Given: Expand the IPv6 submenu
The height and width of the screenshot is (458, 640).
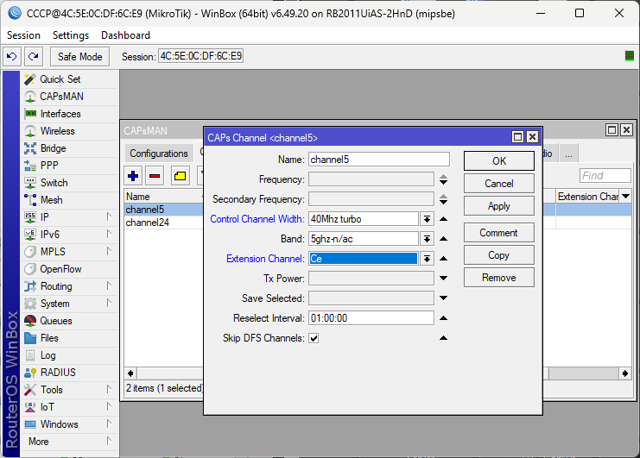Looking at the screenshot, I should point(109,234).
